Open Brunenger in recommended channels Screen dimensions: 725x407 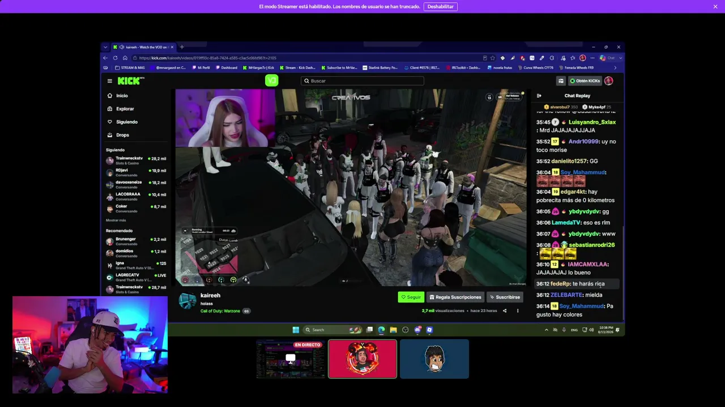point(136,241)
